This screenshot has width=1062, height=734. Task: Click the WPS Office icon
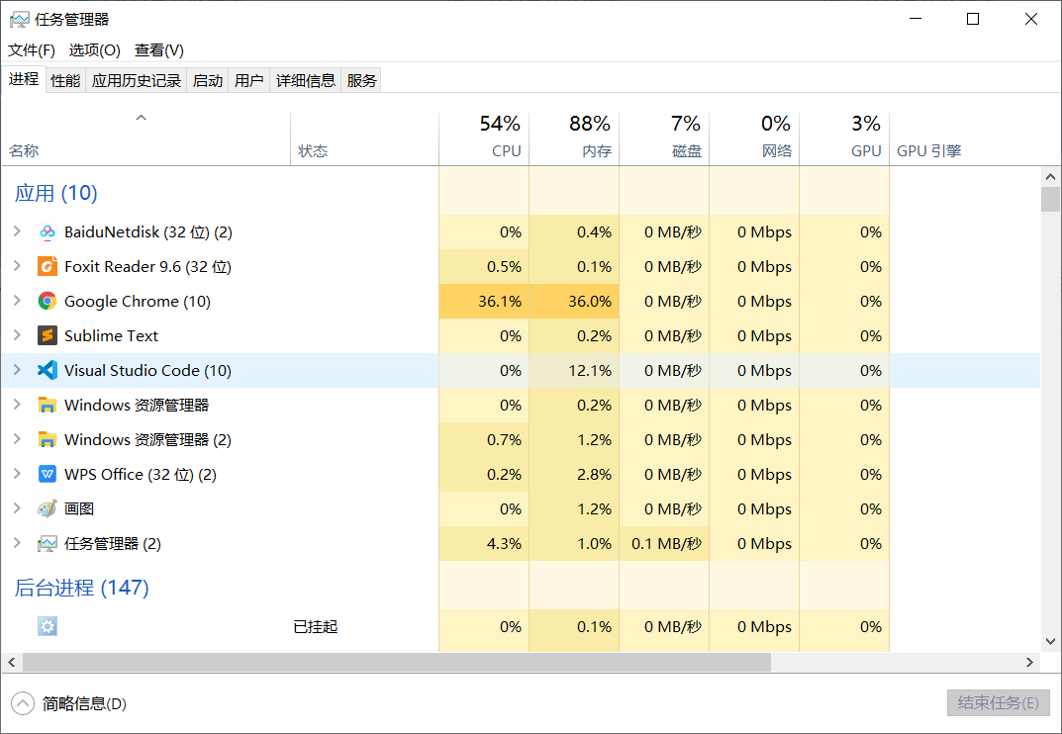click(47, 475)
